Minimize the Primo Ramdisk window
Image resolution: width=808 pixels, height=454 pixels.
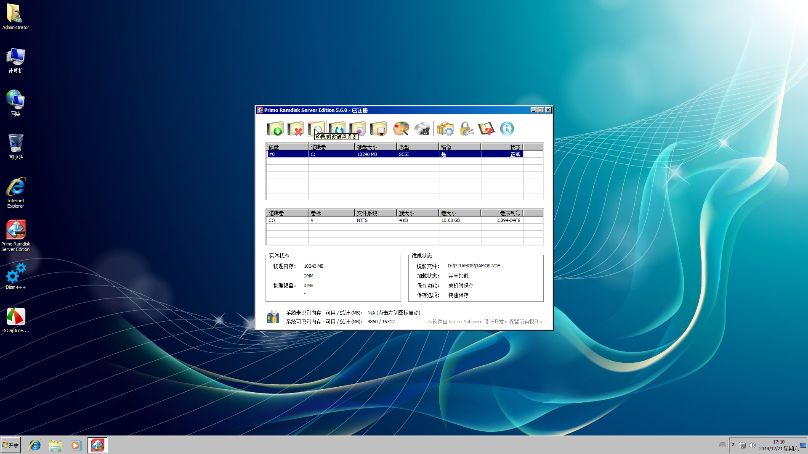(533, 110)
